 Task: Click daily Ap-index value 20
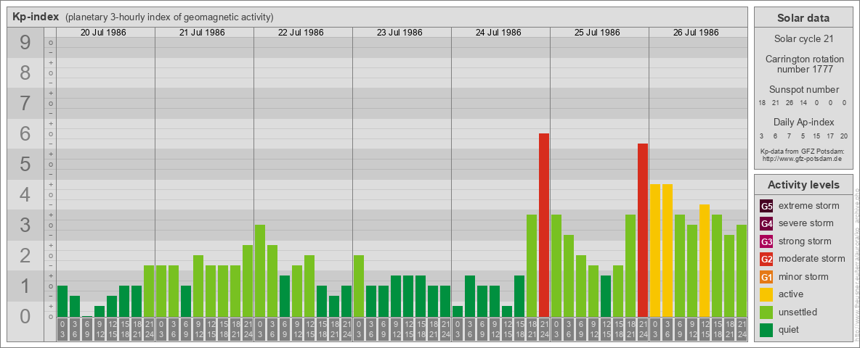[843, 136]
